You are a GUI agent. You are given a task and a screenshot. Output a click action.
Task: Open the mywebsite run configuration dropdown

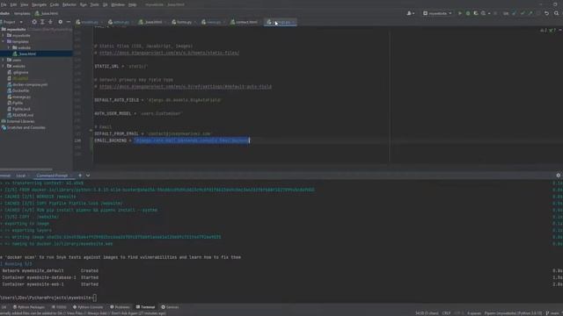437,13
